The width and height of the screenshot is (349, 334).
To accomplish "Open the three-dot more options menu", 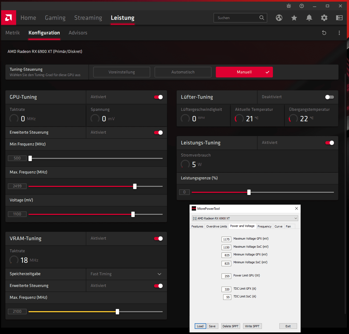I will click(339, 33).
